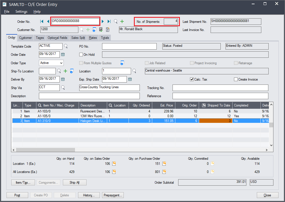This screenshot has height=202, width=285.
Task: Switch to the Optional Fields tab
Action: pos(58,37)
